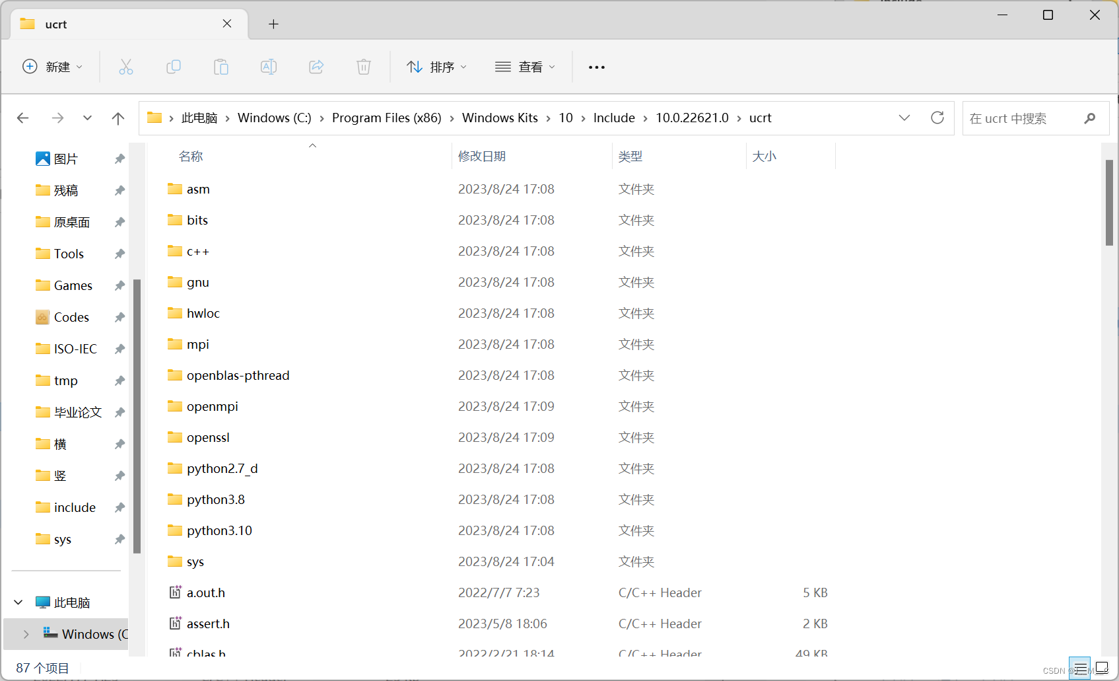Open the 排序 sort dropdown
Screen dimensions: 1119x681
(x=436, y=67)
